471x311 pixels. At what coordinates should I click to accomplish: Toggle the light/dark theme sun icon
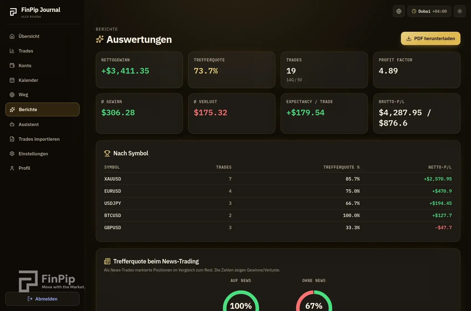coord(460,11)
